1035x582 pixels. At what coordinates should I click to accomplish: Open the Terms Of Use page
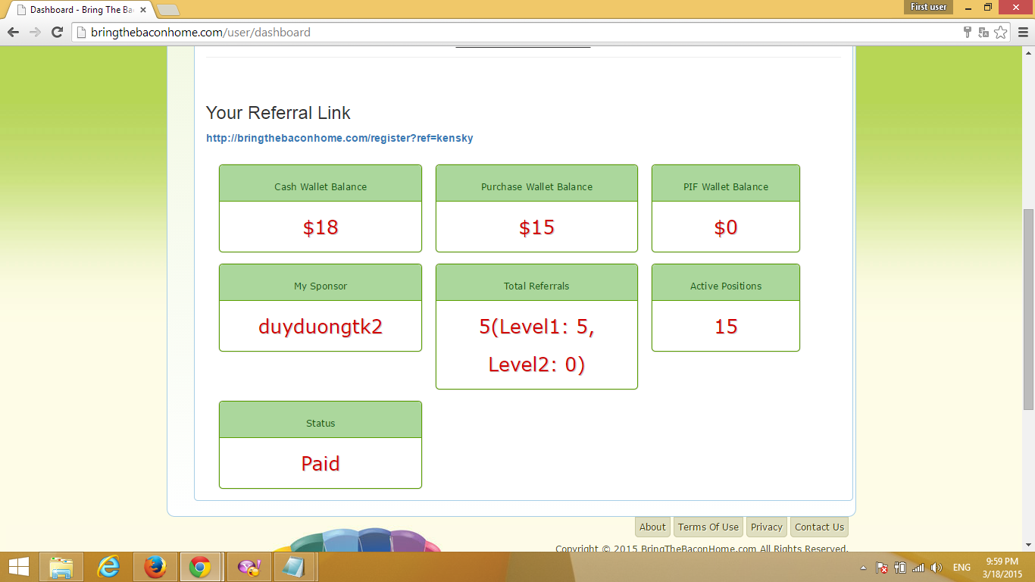708,527
